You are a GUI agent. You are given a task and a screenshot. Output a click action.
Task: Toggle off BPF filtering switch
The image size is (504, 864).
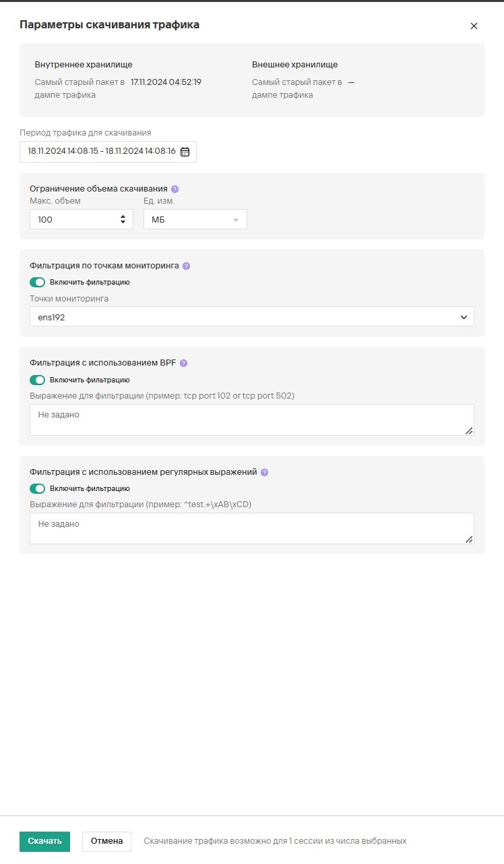[x=37, y=380]
